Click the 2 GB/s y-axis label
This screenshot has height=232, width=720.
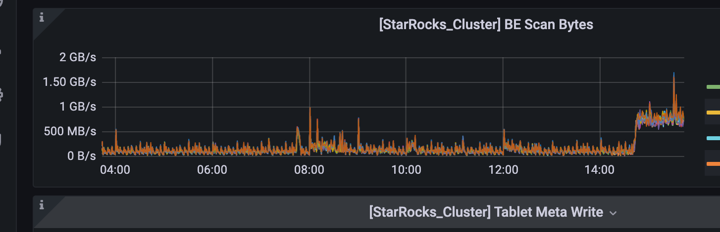click(78, 57)
